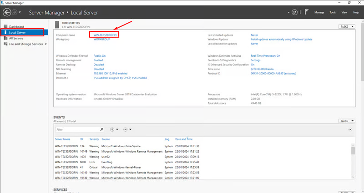Open the notifications flag icon

pyautogui.click(x=307, y=12)
